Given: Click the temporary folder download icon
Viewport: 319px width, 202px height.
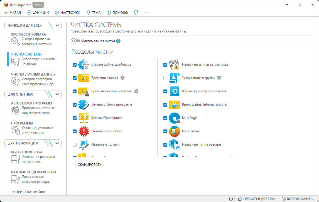Looking at the screenshot, I should 84,78.
